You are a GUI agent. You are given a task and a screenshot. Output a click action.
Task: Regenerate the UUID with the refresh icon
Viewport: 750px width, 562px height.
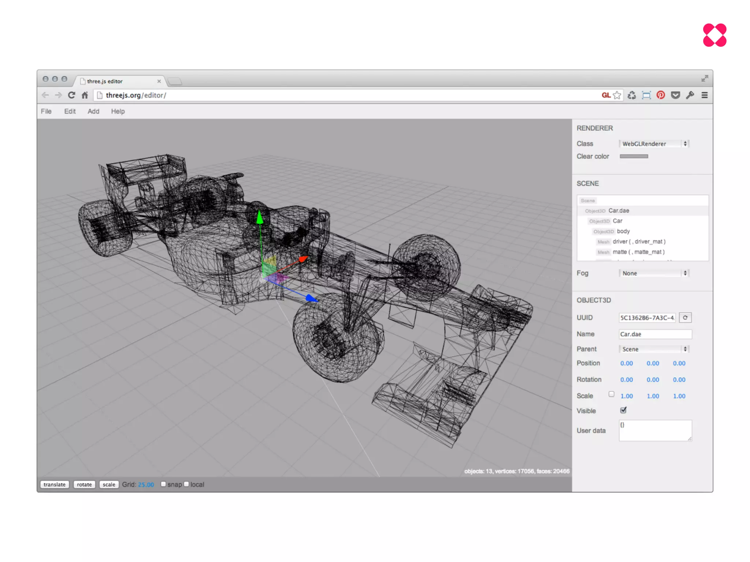coord(685,318)
